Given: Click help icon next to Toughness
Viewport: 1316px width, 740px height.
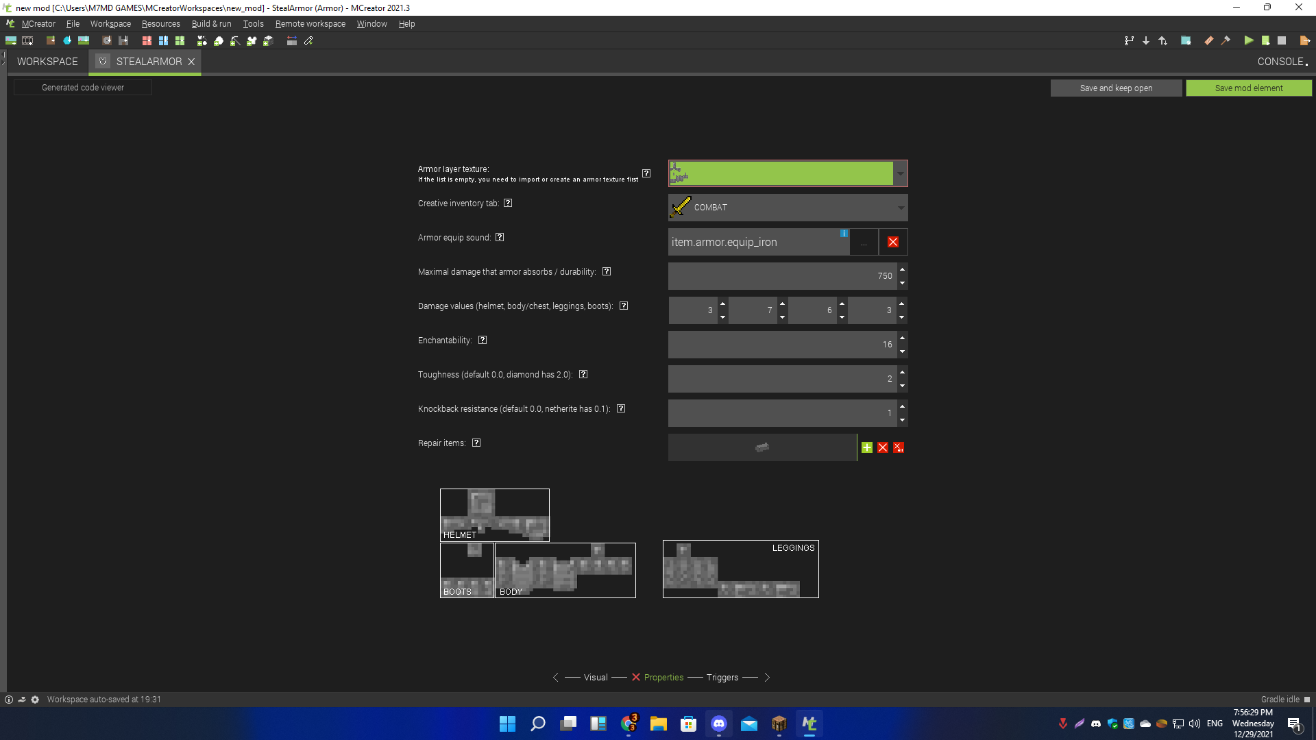Looking at the screenshot, I should (583, 374).
